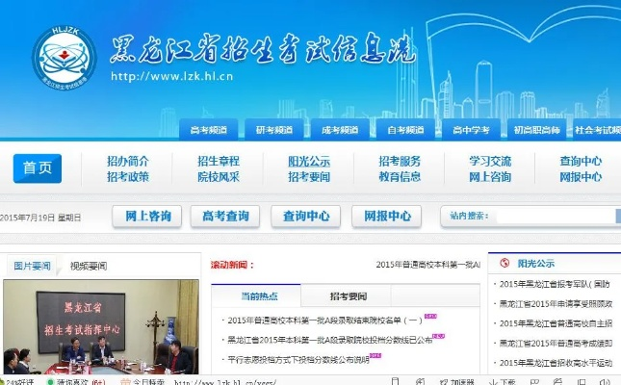
Task: Open 黑龙江省2015年本科第一批A段录取院校投档分数线 news link
Action: [x=327, y=339]
